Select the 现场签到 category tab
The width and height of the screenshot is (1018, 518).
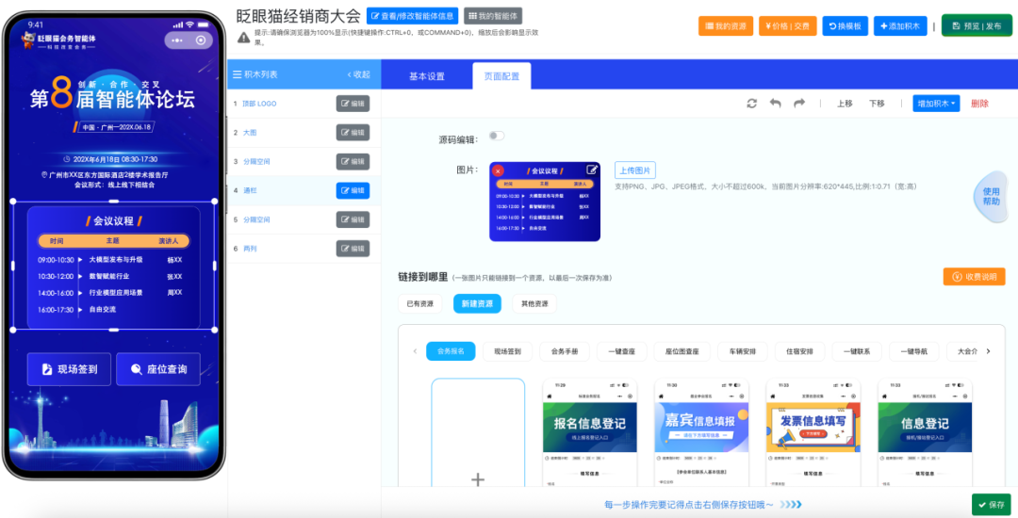pyautogui.click(x=507, y=351)
